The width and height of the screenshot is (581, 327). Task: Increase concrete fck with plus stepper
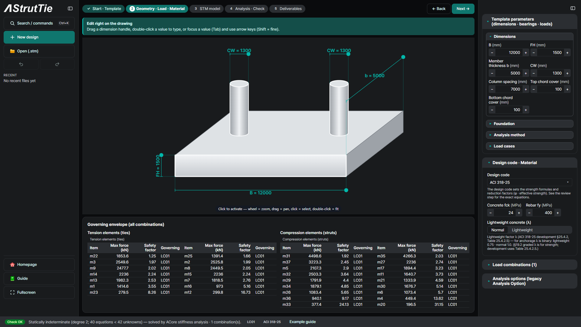point(519,213)
